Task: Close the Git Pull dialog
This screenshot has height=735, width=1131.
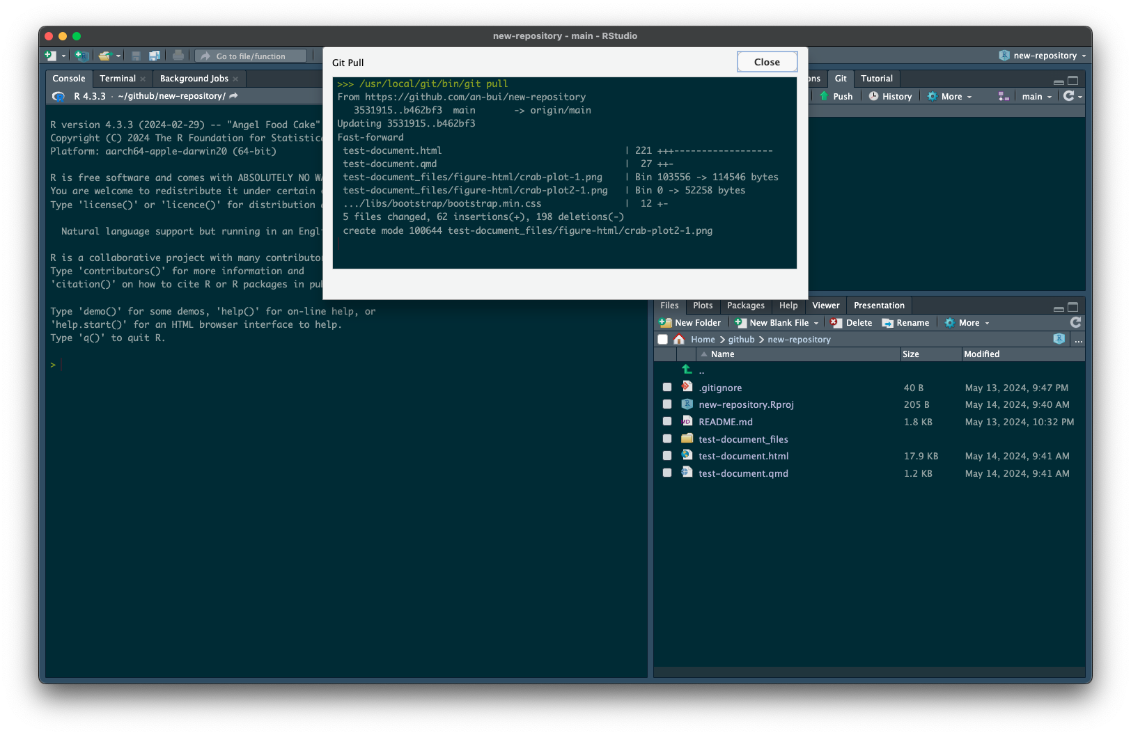Action: pos(767,62)
